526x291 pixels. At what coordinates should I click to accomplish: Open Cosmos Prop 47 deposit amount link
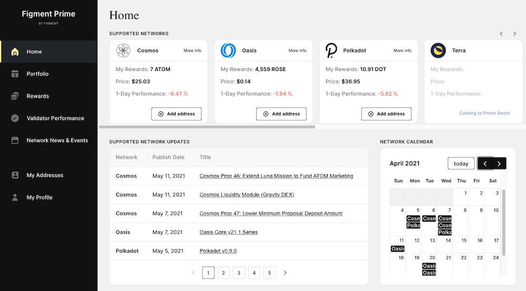271,213
